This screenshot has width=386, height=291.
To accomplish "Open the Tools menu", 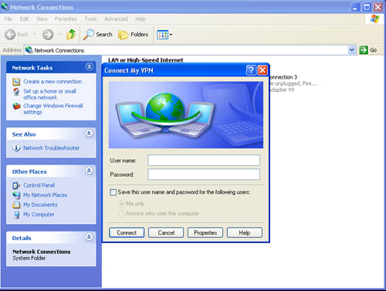I will click(90, 19).
